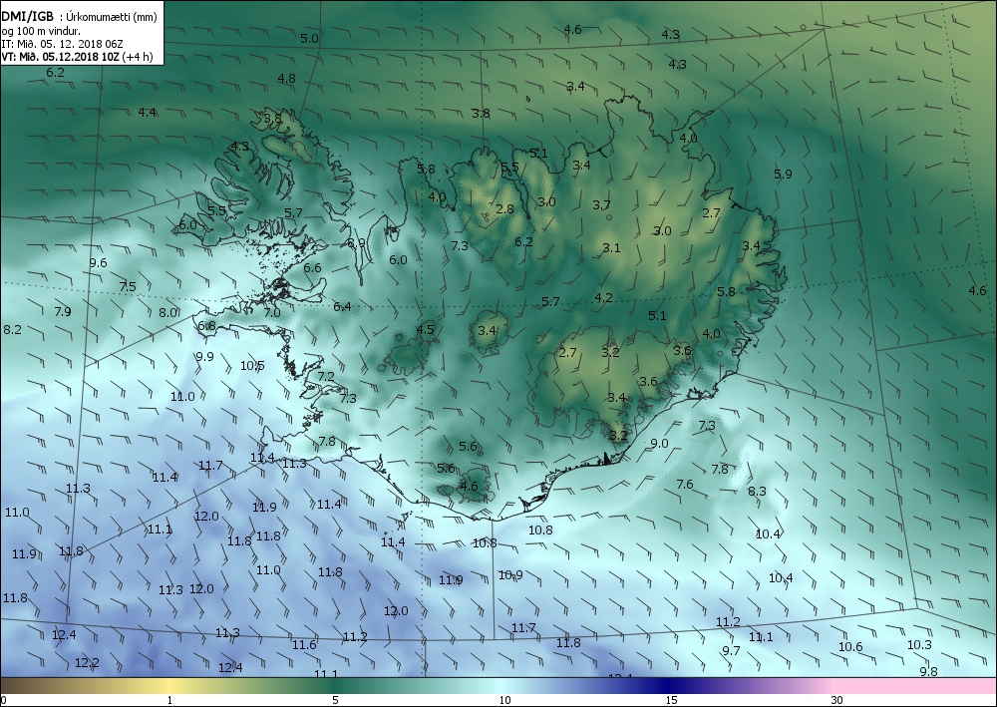
Task: Click the 'IT: Mið. 05. 12. 2018 06Z' line
Action: tap(62, 44)
